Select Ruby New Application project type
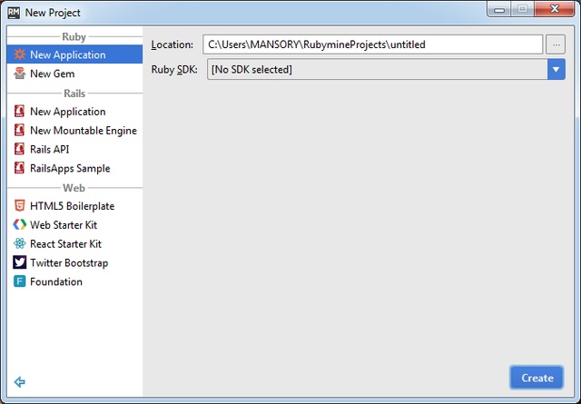Image resolution: width=581 pixels, height=404 pixels. [x=74, y=54]
